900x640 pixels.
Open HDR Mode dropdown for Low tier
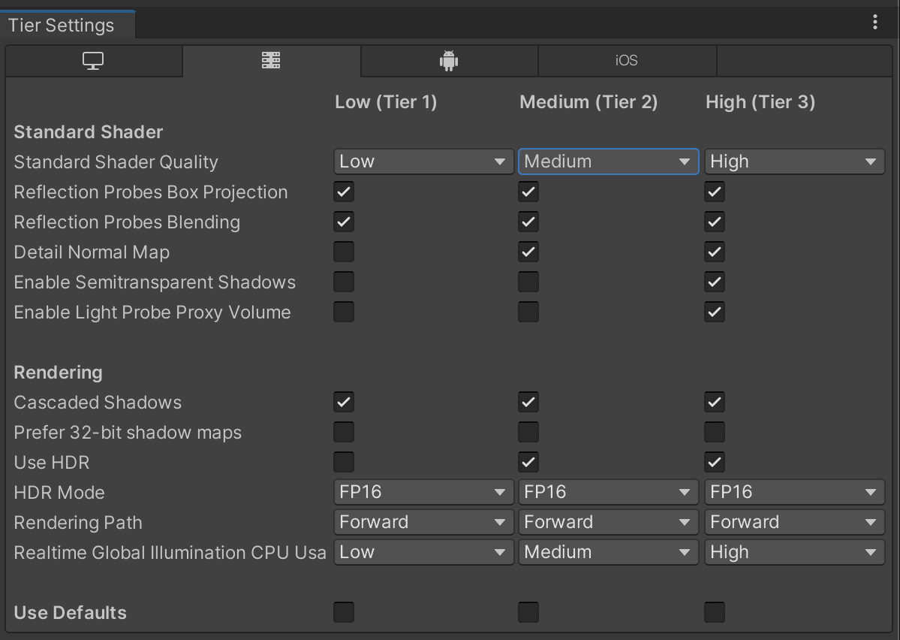423,492
